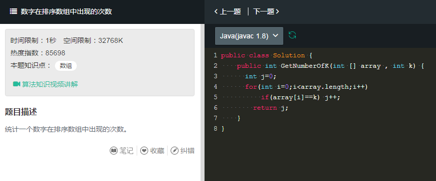Click the 收藏 heart icon

coord(144,151)
